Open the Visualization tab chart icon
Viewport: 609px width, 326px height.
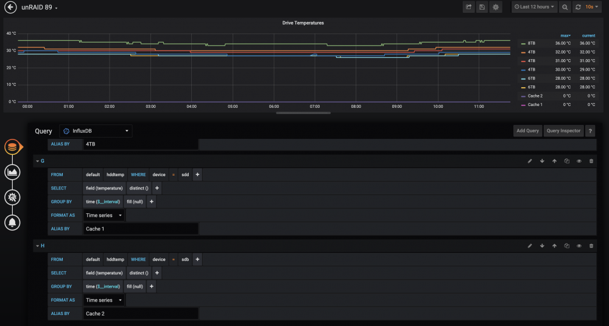pyautogui.click(x=12, y=172)
